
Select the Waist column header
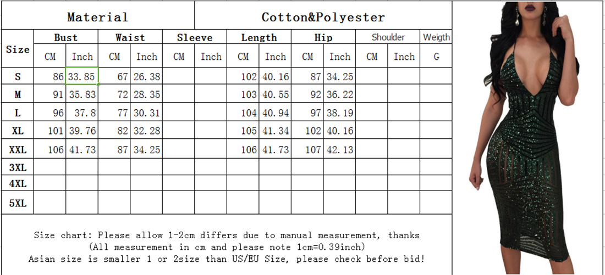(130, 38)
